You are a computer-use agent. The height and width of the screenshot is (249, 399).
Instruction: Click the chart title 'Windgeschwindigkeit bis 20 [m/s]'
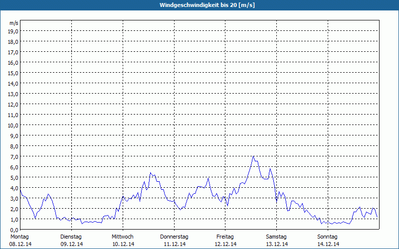tap(207, 5)
